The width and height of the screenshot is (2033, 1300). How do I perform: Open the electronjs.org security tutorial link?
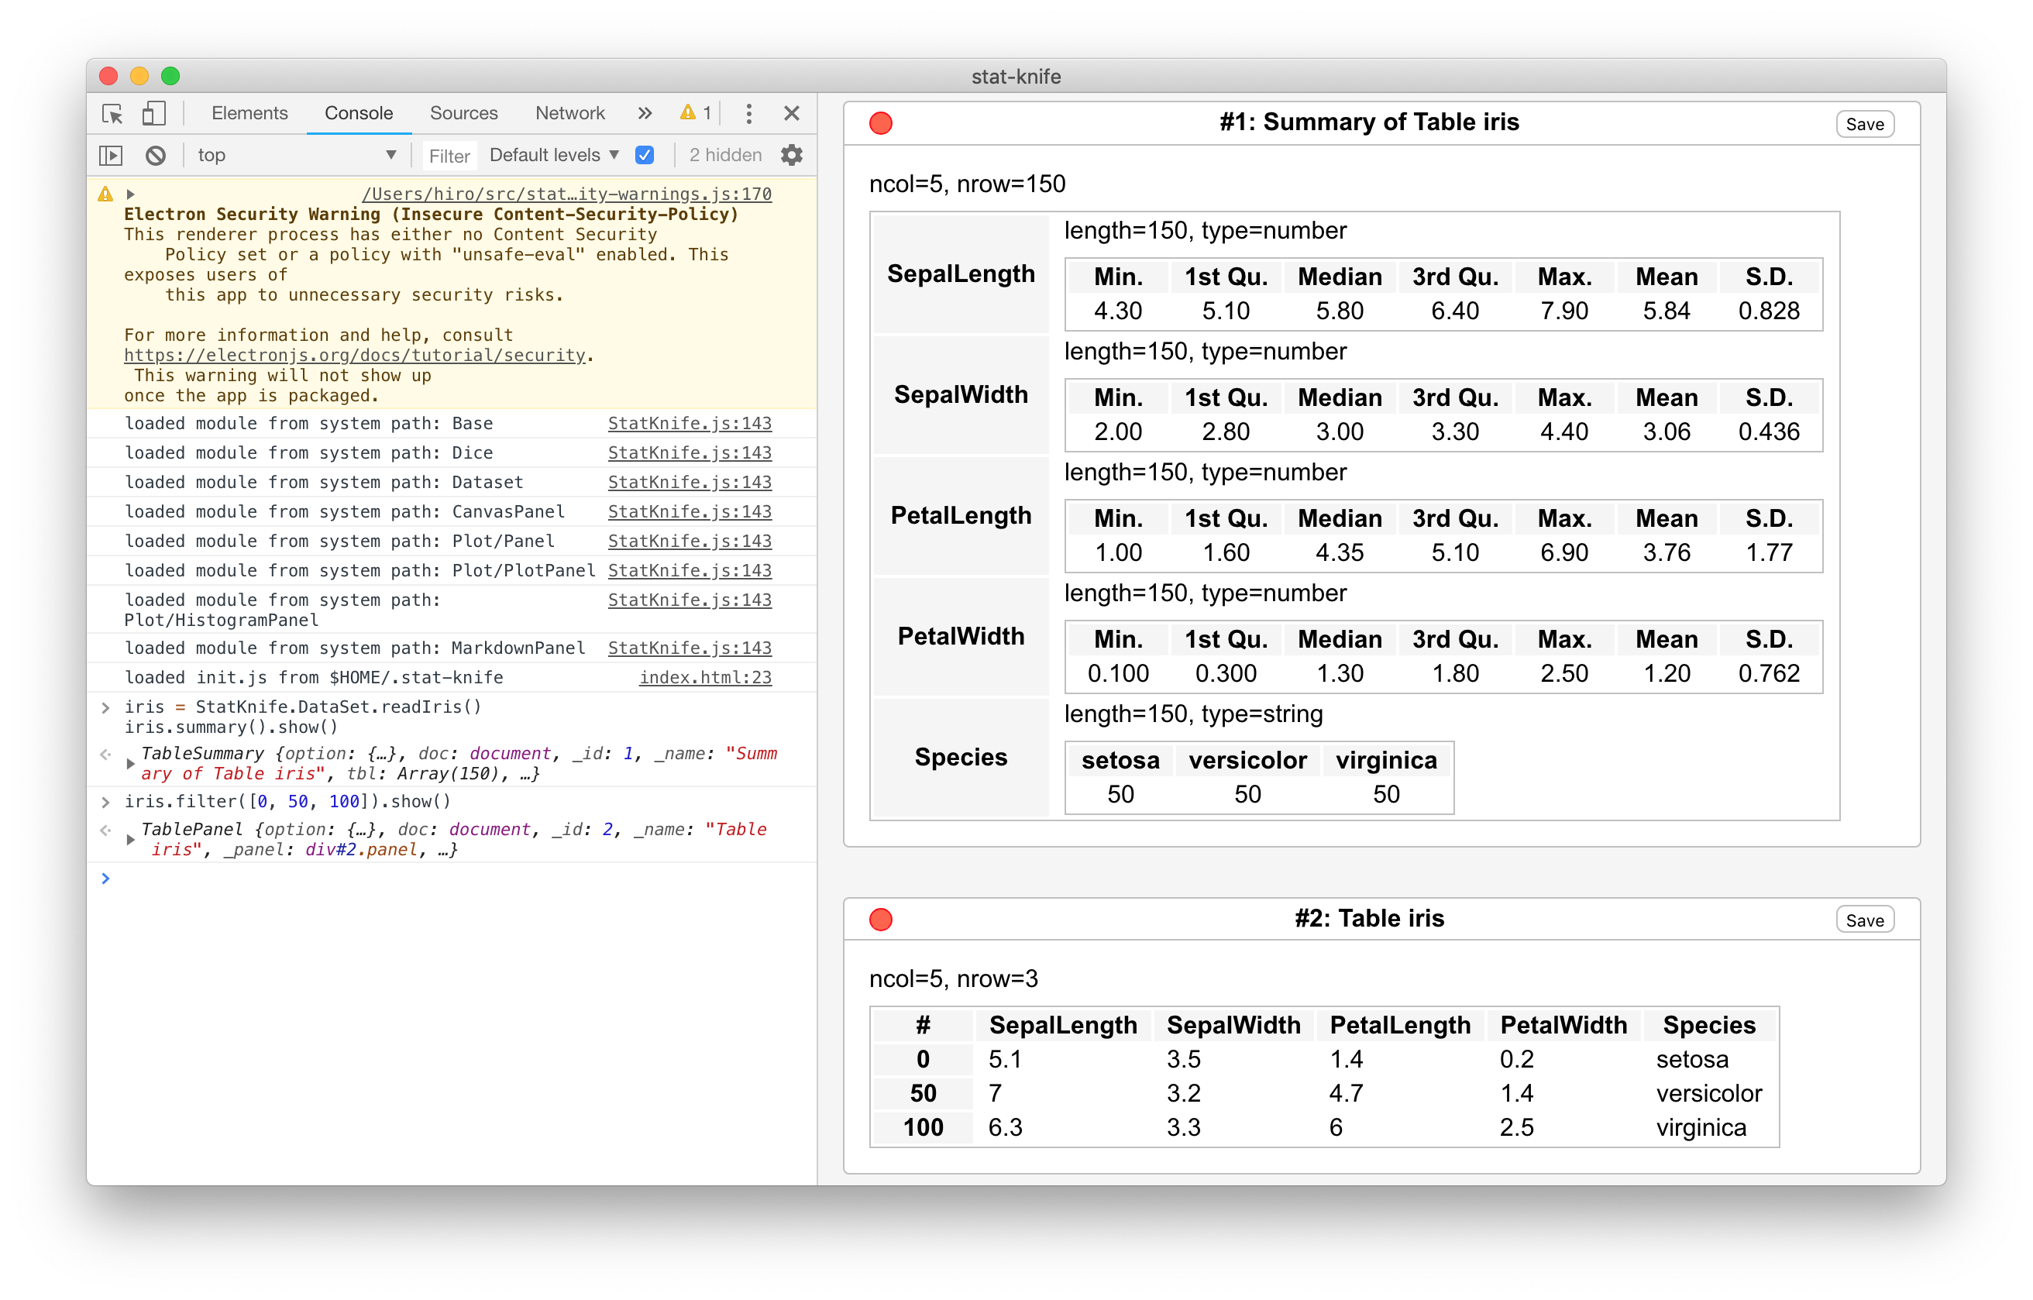(355, 356)
